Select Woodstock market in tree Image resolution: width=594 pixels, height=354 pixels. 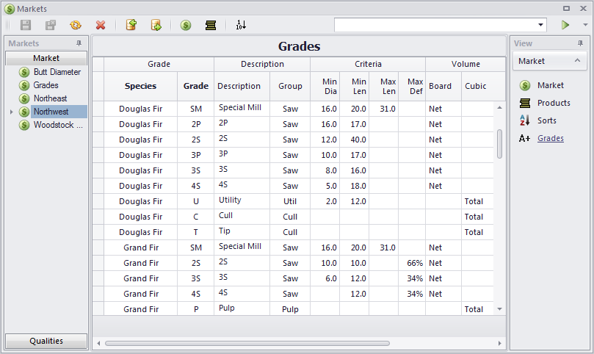click(57, 125)
